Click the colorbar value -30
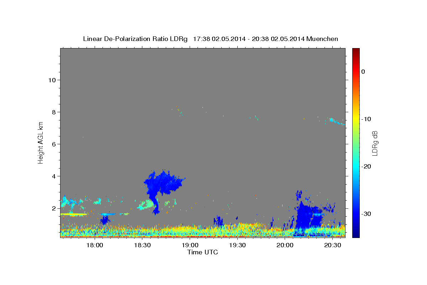 (x=366, y=214)
